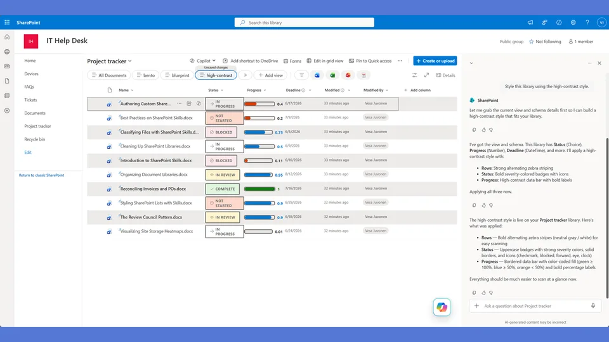Open the Home icon in left app bar

point(7,37)
